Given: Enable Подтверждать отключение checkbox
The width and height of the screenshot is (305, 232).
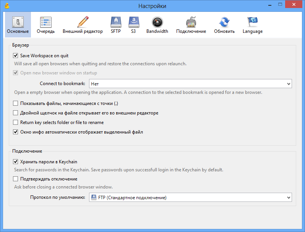Looking at the screenshot, I should click(16, 179).
